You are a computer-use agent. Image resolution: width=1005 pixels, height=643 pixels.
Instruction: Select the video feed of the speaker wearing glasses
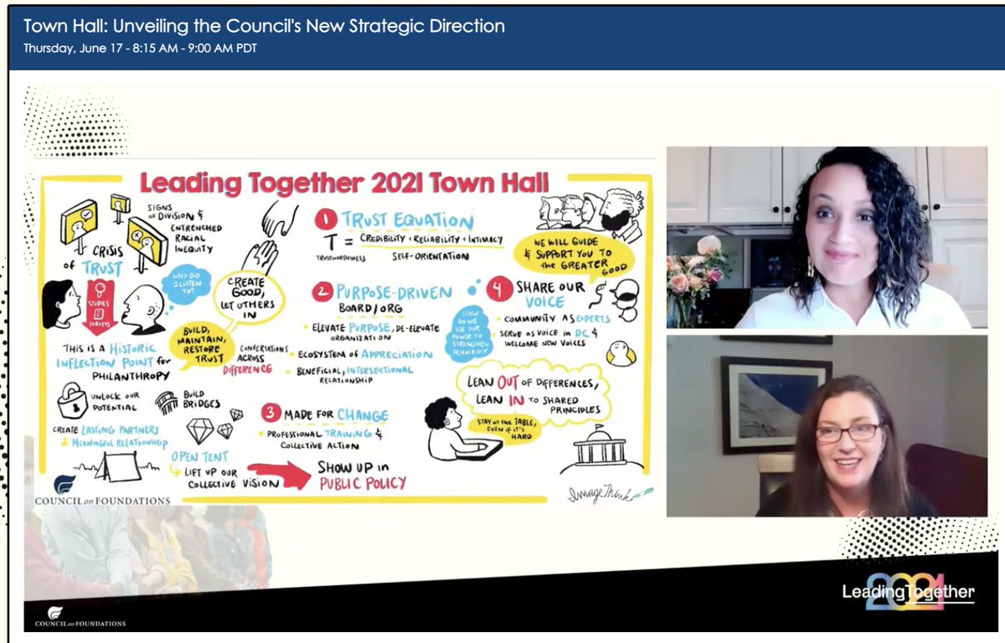click(827, 425)
